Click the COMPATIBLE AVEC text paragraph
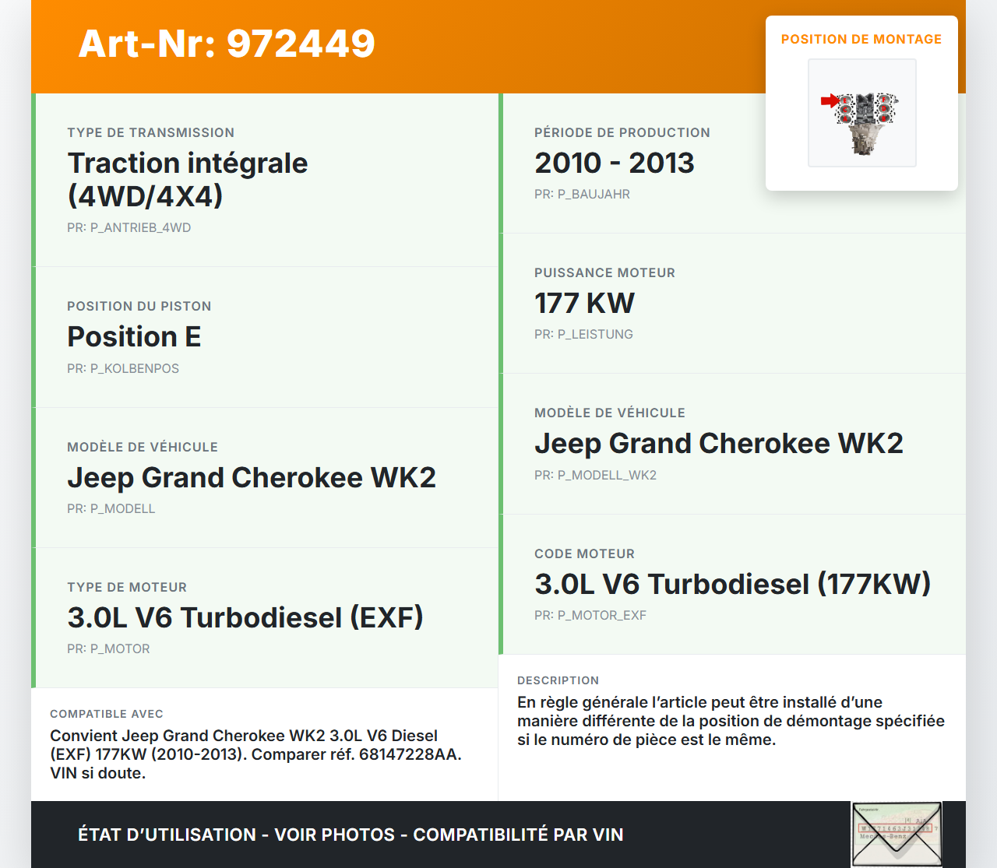The image size is (997, 868). pos(255,754)
